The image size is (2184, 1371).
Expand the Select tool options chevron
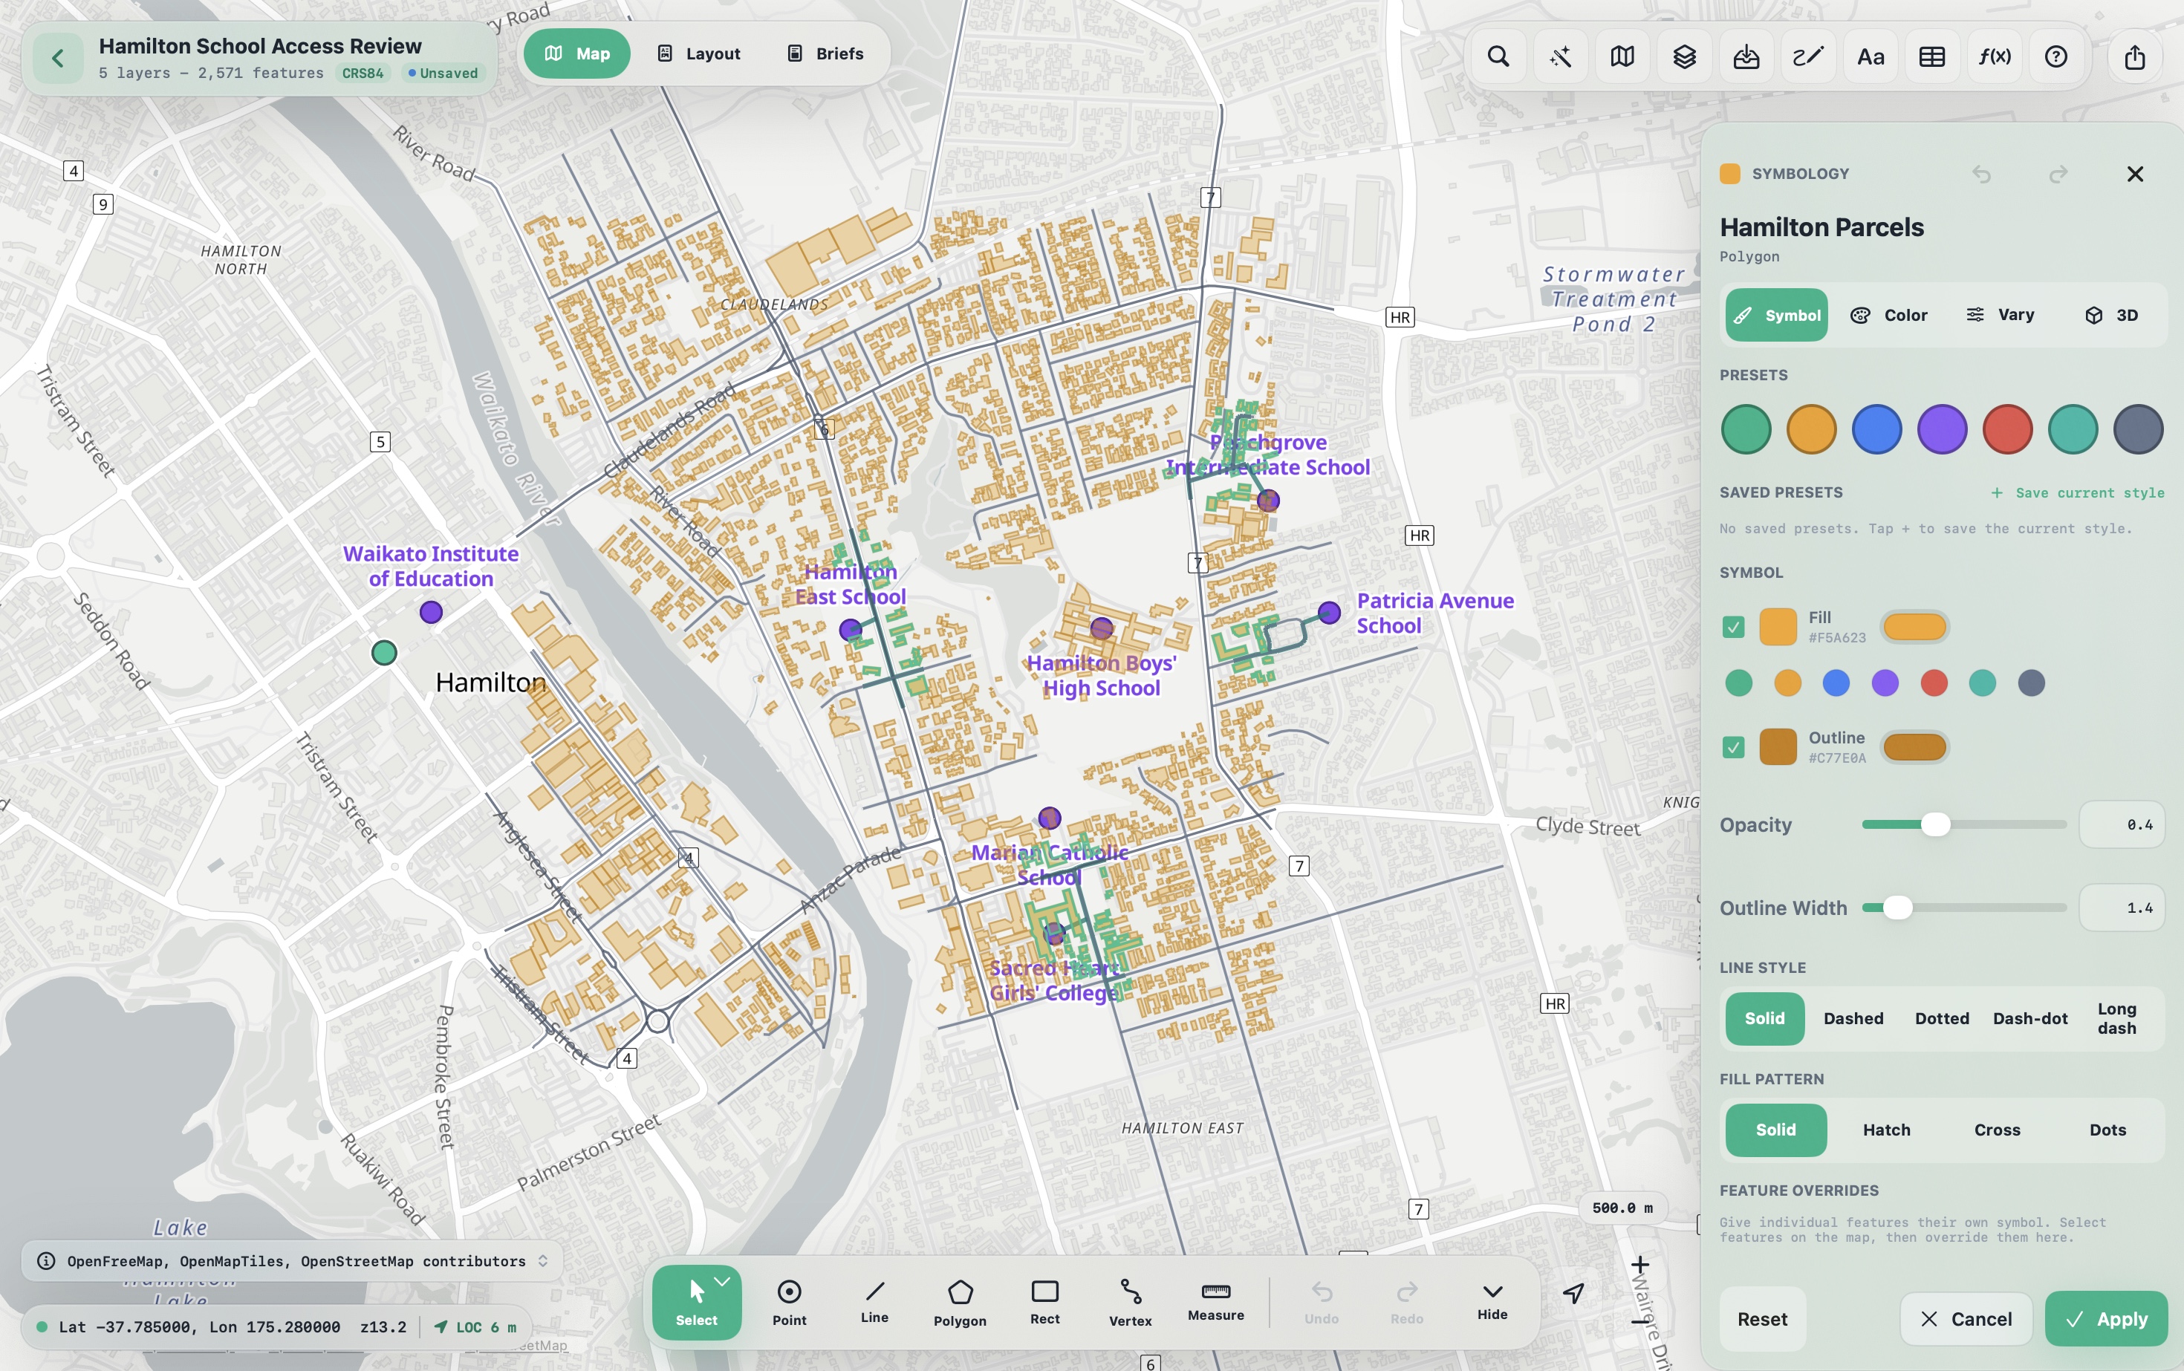click(x=723, y=1281)
